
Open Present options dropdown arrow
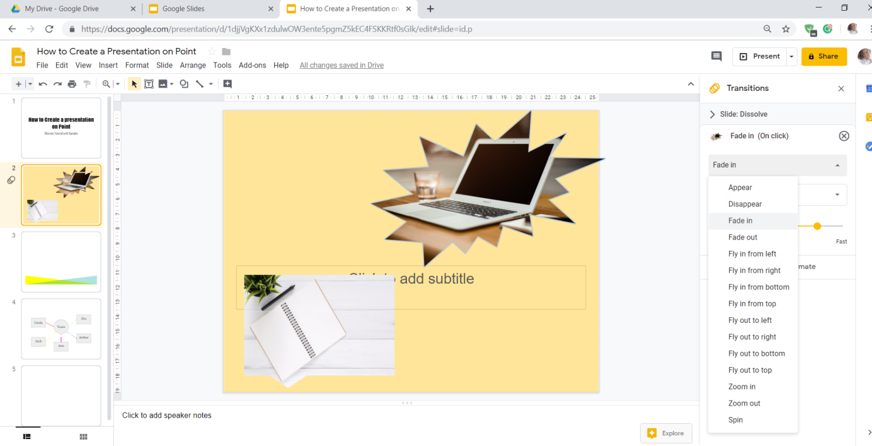click(792, 56)
